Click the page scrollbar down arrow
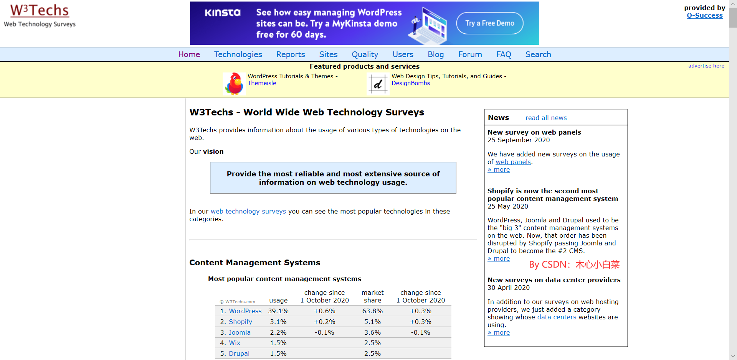 (x=733, y=356)
